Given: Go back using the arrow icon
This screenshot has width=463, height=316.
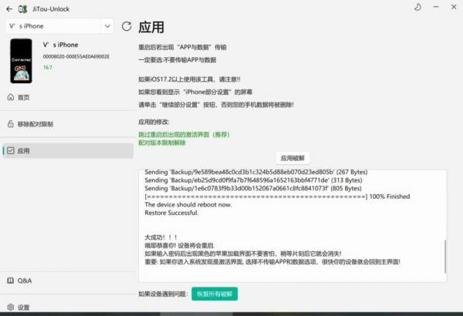Looking at the screenshot, I should tap(9, 9).
